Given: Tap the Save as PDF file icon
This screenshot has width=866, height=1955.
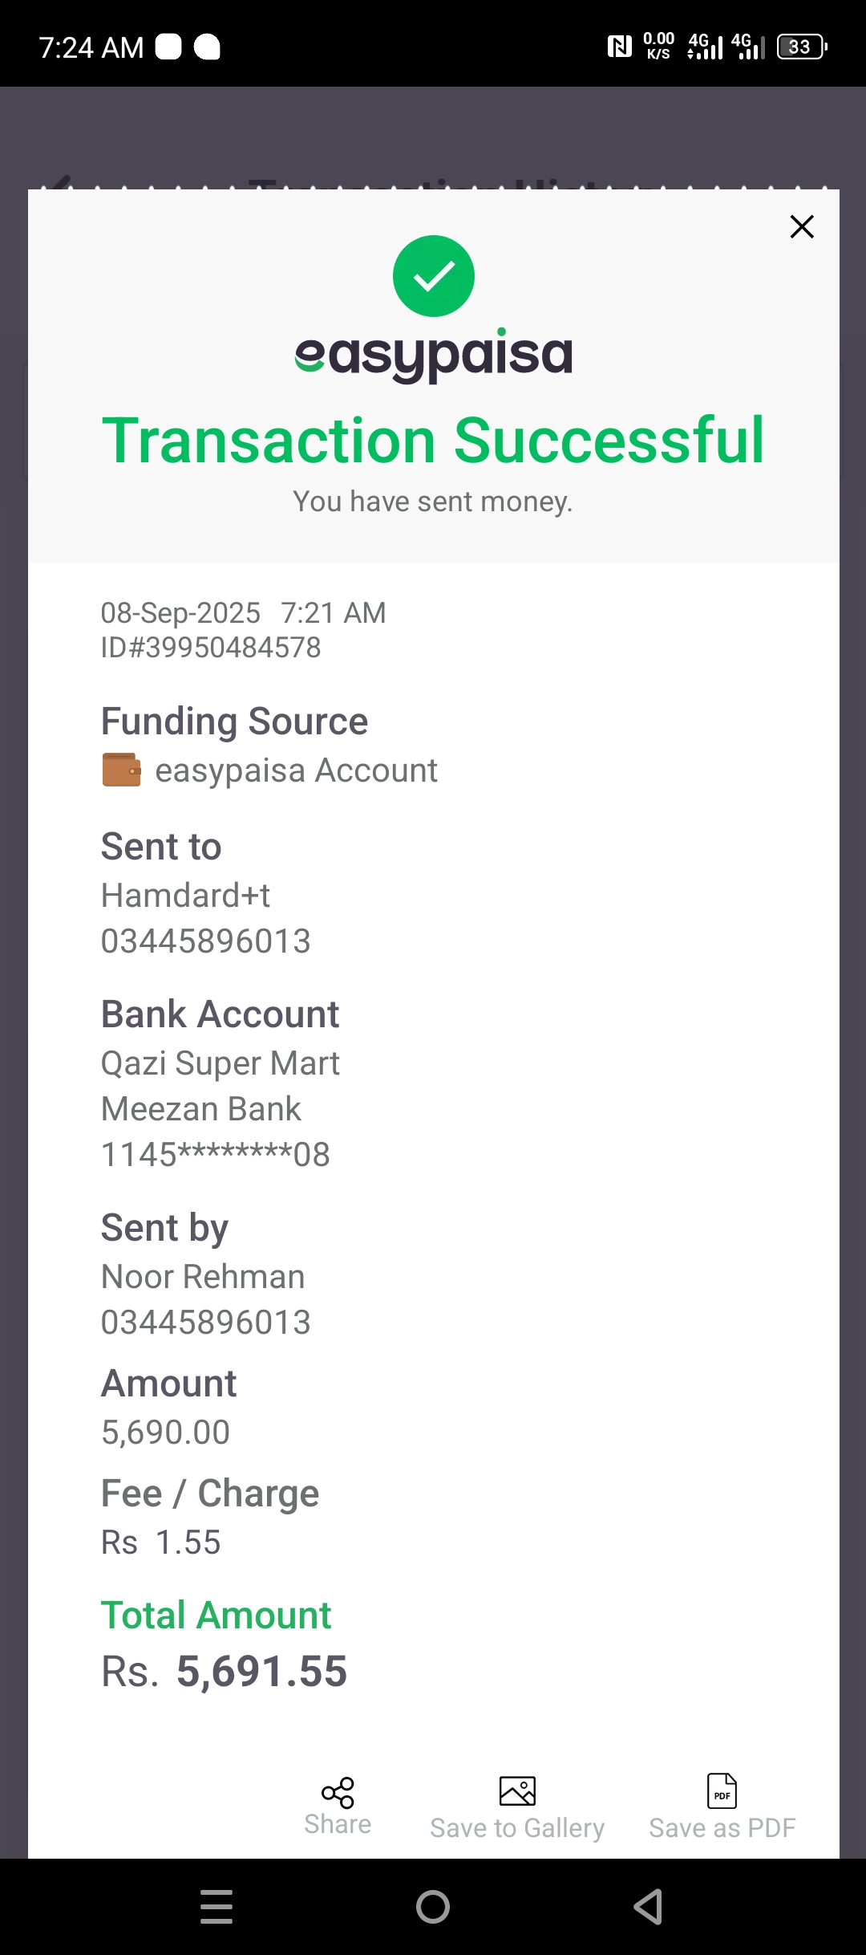Looking at the screenshot, I should pyautogui.click(x=722, y=1790).
